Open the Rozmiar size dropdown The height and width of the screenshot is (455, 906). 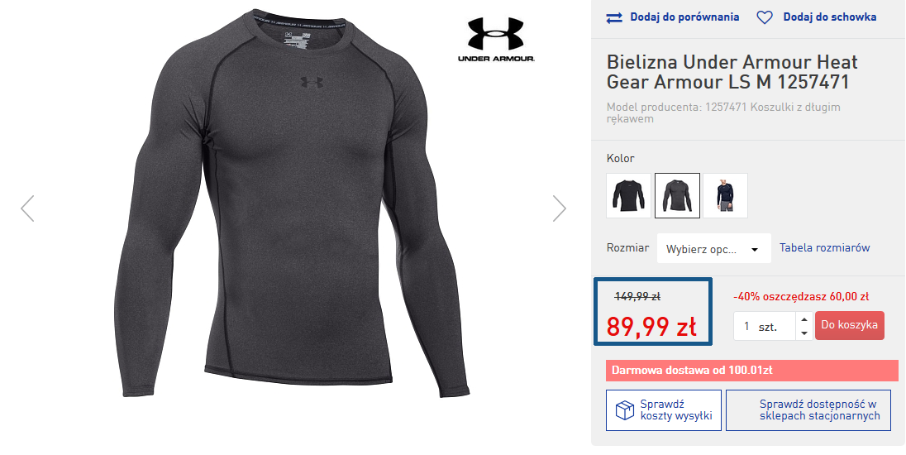pyautogui.click(x=713, y=248)
